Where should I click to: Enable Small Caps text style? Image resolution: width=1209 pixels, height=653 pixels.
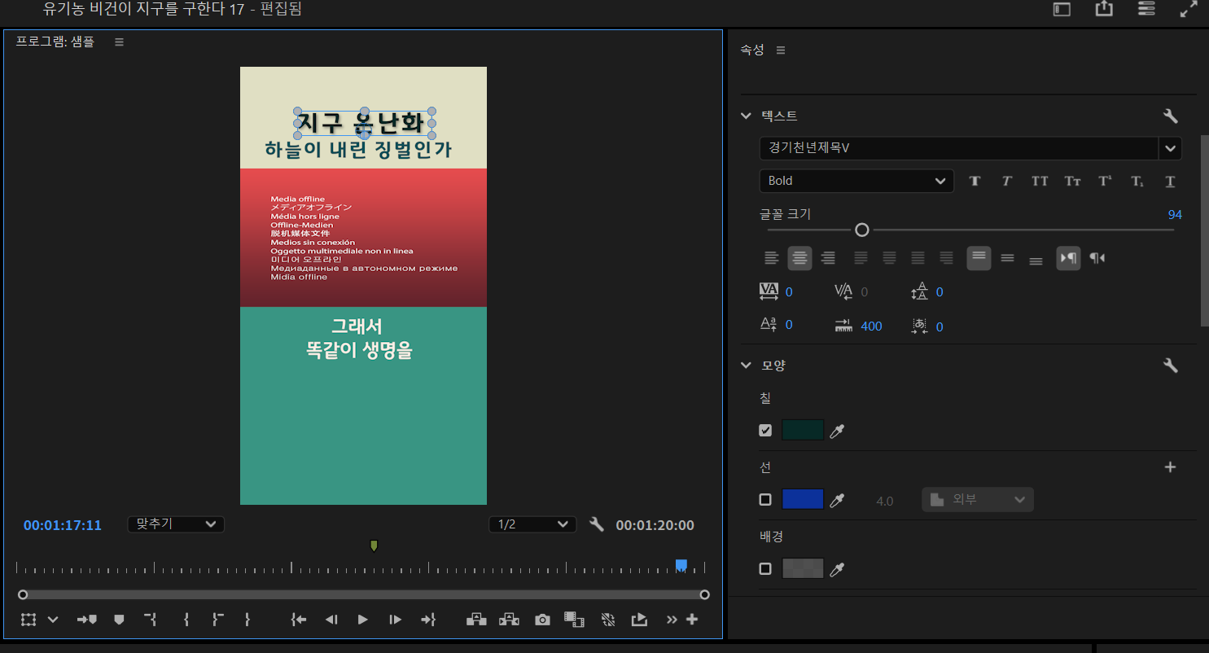[x=1072, y=181]
